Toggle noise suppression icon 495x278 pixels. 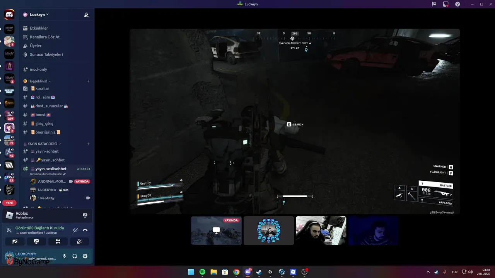tap(76, 230)
